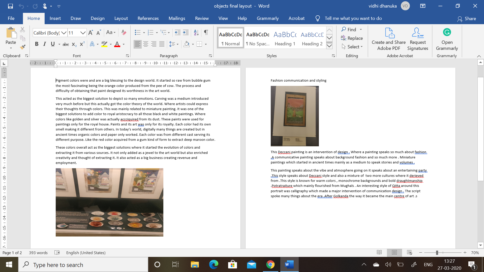Switch to the Layout tab
This screenshot has height=272, width=484.
pyautogui.click(x=121, y=18)
